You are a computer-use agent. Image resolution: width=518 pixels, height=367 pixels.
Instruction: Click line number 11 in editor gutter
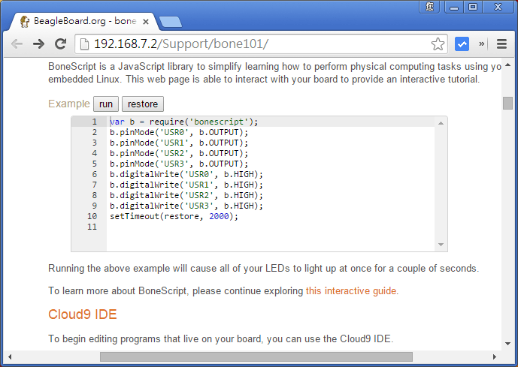point(92,227)
